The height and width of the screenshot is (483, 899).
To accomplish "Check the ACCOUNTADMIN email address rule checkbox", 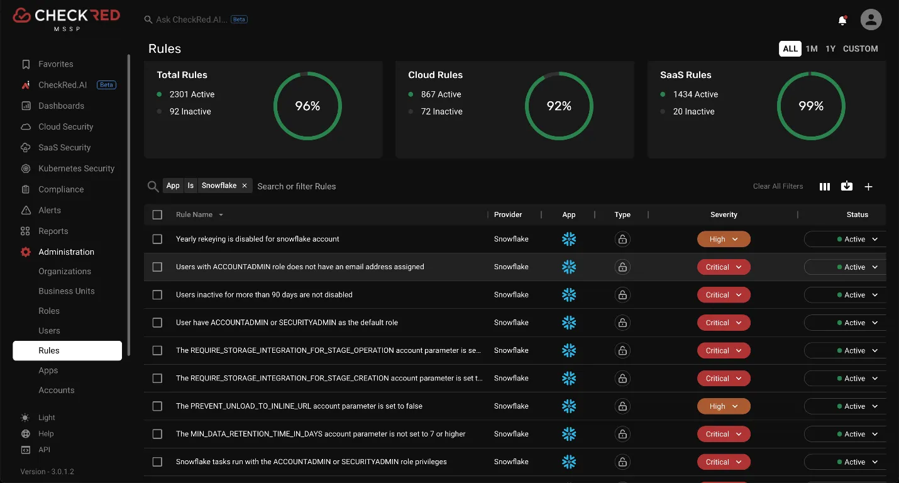I will 157,267.
